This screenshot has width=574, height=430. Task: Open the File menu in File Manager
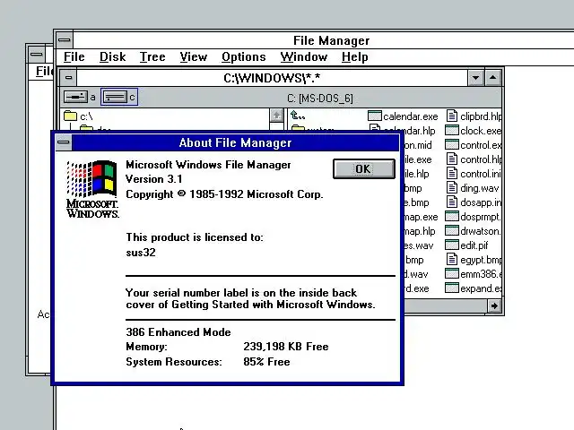click(x=74, y=57)
